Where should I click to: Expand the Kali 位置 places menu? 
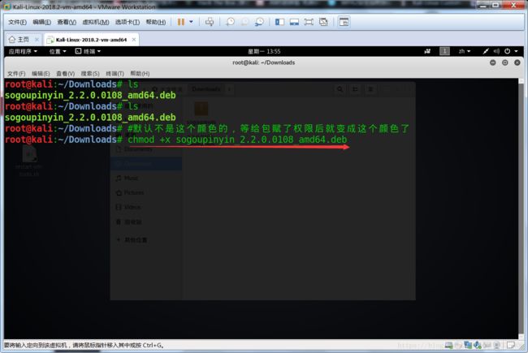tap(58, 51)
